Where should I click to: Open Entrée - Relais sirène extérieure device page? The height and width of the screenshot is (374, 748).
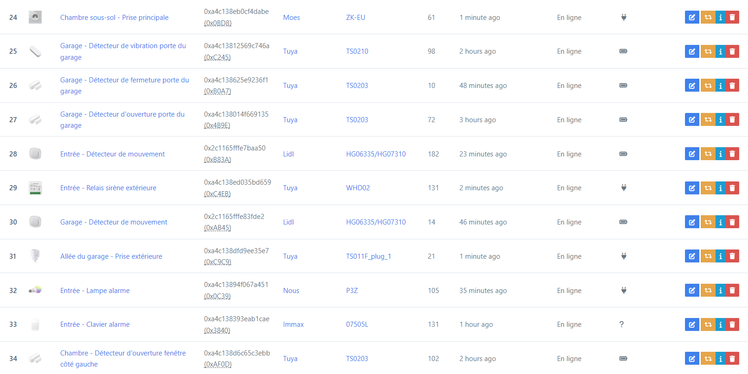click(x=108, y=188)
